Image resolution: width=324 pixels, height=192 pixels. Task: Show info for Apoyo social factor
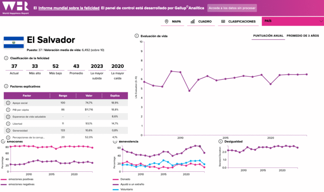[8, 103]
